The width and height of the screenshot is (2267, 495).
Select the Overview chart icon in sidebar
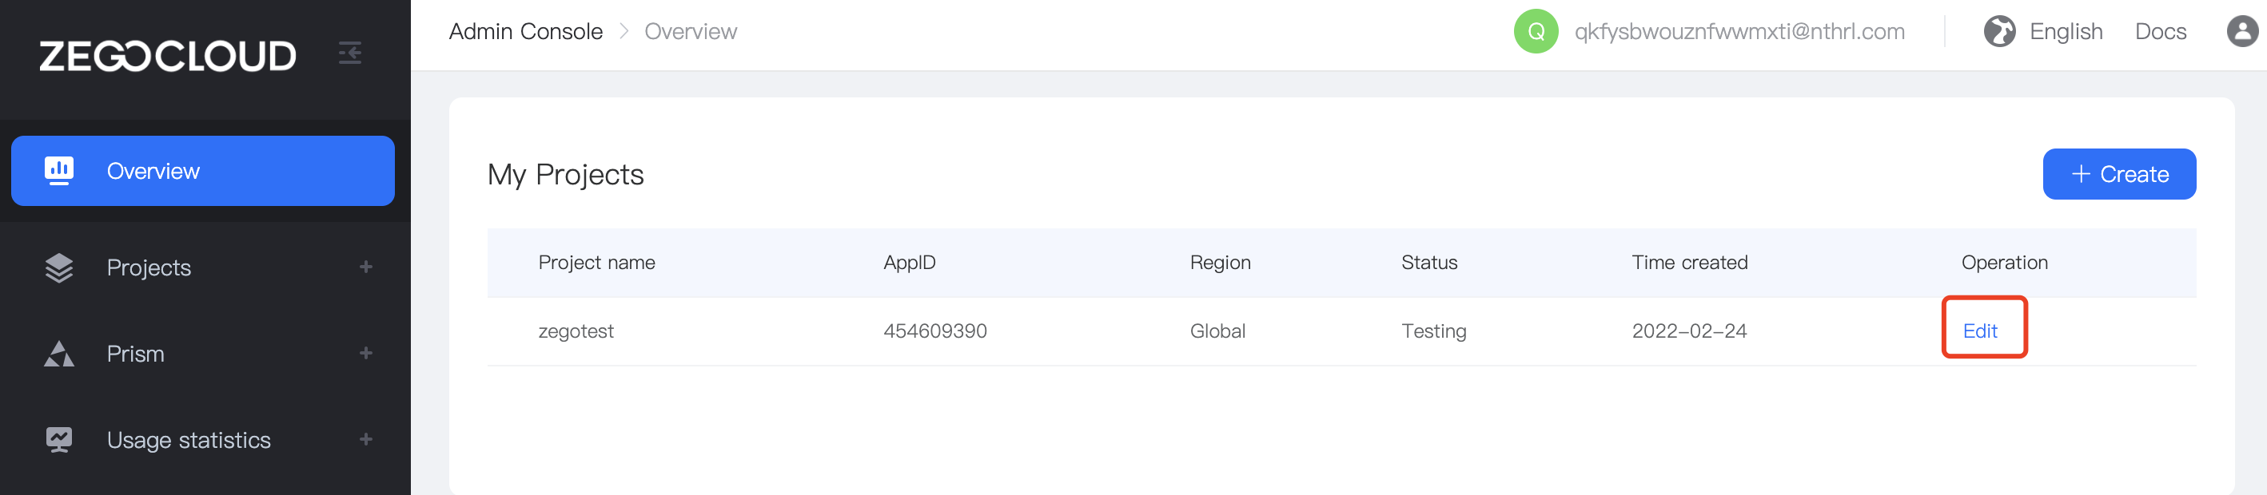[x=58, y=171]
